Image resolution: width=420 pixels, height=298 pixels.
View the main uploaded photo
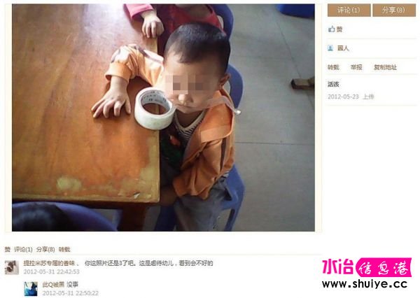coord(163,118)
